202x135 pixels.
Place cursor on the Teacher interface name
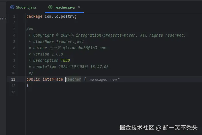(x=73, y=79)
